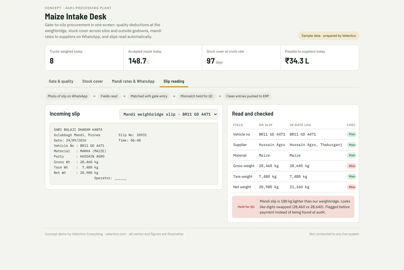Click the Clean entries pushed to ERP pill
The image size is (404, 270).
(247, 96)
